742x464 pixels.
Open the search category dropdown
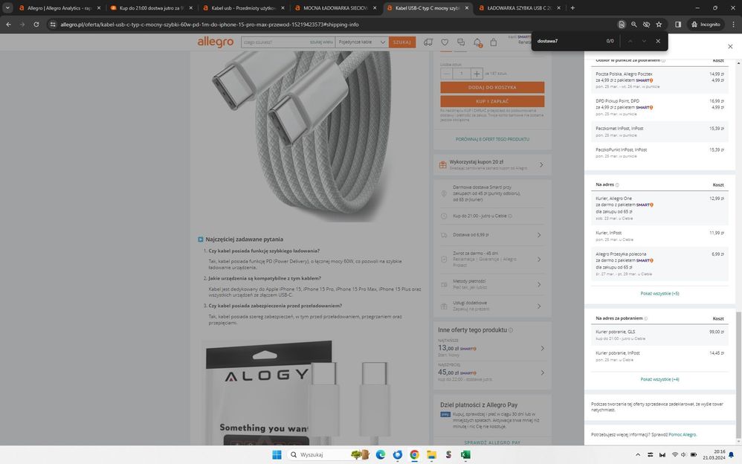click(x=362, y=42)
